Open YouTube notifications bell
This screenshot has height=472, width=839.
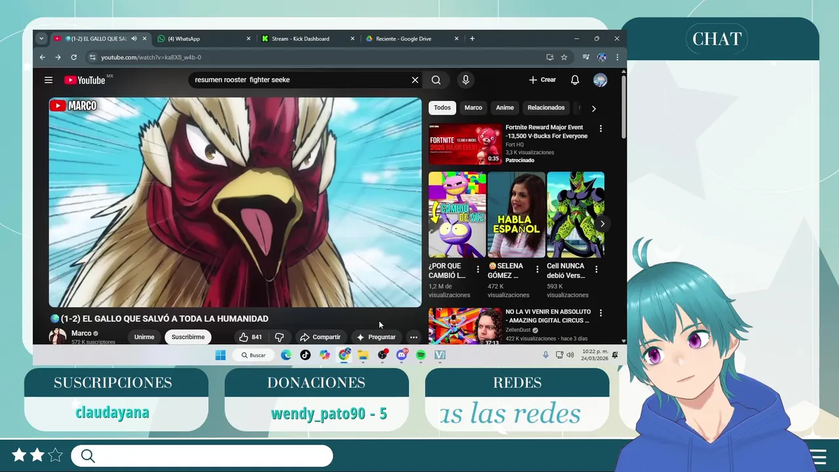pyautogui.click(x=575, y=80)
